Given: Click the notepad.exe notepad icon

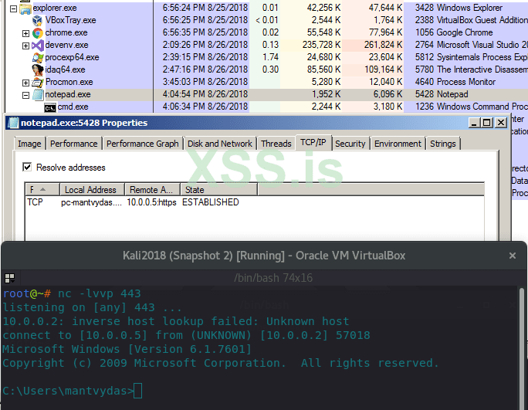Looking at the screenshot, I should click(38, 95).
